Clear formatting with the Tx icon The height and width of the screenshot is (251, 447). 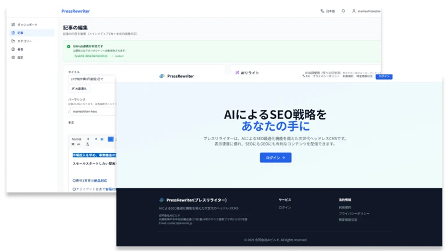tap(87, 144)
